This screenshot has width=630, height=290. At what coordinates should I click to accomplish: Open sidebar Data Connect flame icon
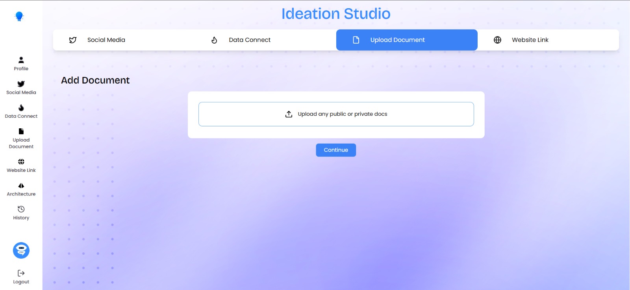pyautogui.click(x=21, y=108)
